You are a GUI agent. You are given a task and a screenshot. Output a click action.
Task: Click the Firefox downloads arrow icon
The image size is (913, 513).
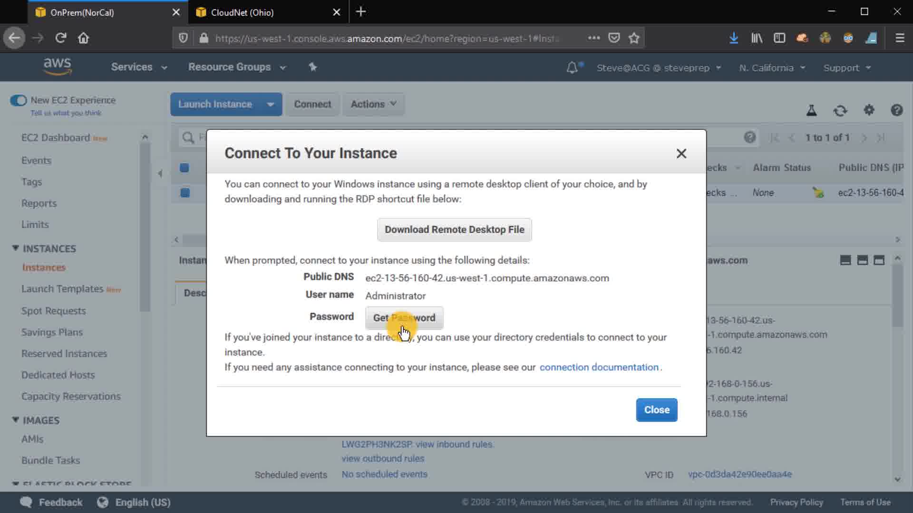733,38
